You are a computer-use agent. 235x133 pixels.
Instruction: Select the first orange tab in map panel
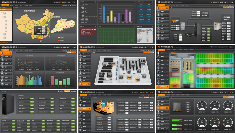(x=6, y=5)
